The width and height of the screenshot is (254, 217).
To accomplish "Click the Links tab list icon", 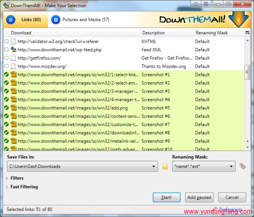I will (11, 20).
